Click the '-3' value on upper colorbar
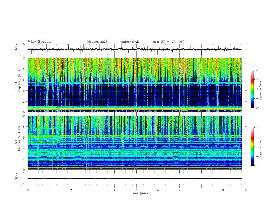 point(257,70)
